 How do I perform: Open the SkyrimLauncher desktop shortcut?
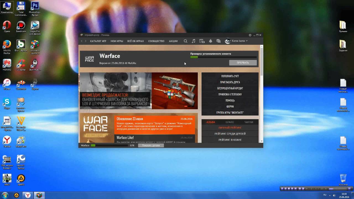click(35, 65)
